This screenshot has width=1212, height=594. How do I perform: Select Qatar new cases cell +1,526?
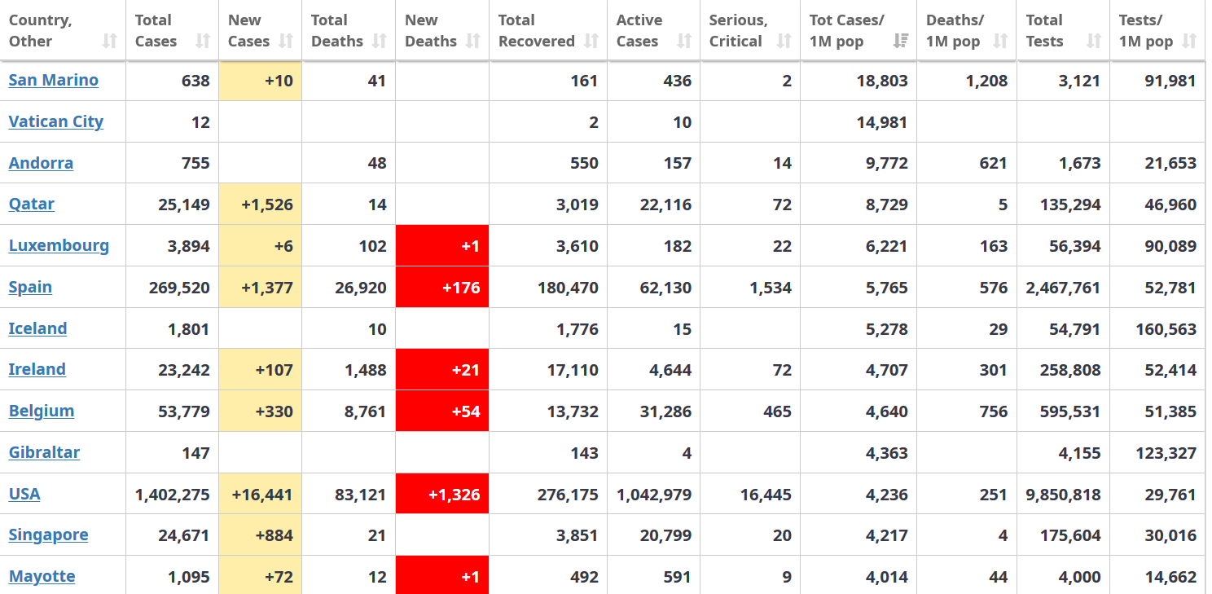coord(261,204)
